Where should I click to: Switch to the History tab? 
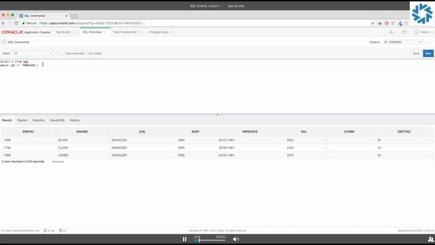75,120
